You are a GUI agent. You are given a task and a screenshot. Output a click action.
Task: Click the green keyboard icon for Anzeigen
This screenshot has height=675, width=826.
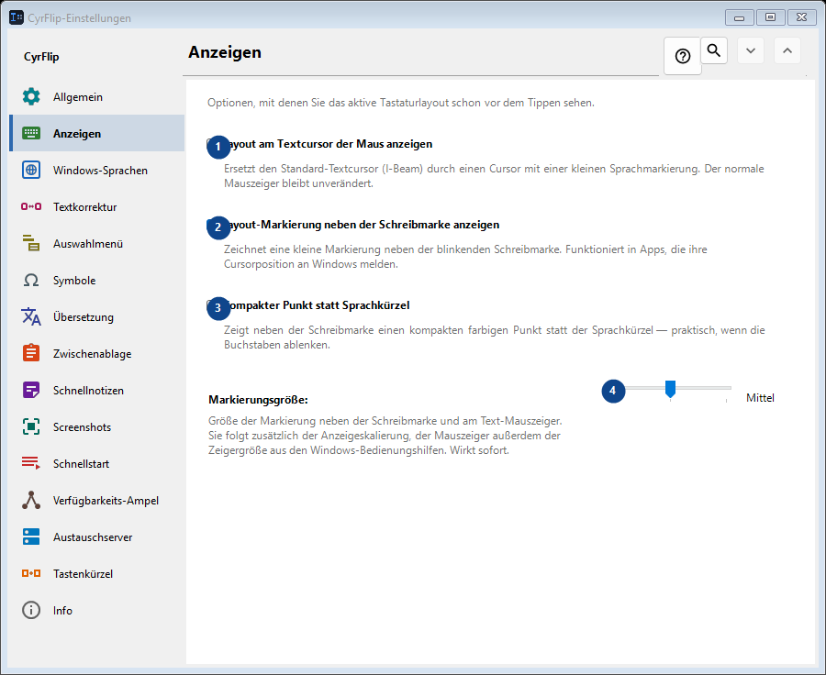(x=31, y=133)
